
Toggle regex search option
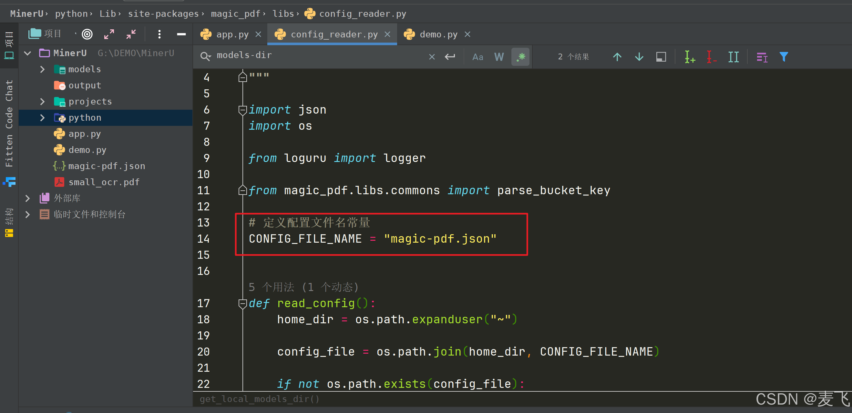tap(520, 56)
